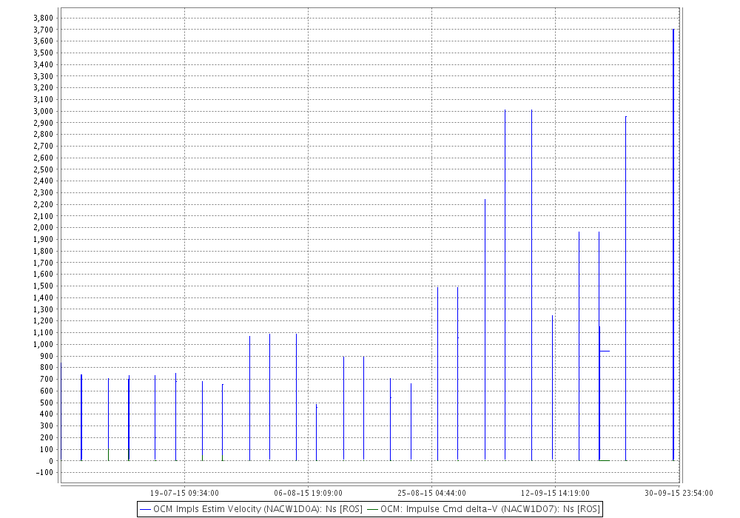Click the 500 y-axis label
The image size is (740, 518).
[47, 403]
